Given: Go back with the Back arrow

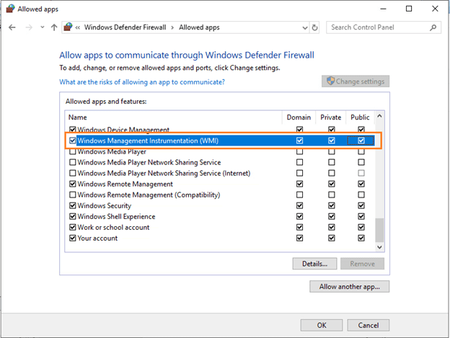Looking at the screenshot, I should 12,27.
